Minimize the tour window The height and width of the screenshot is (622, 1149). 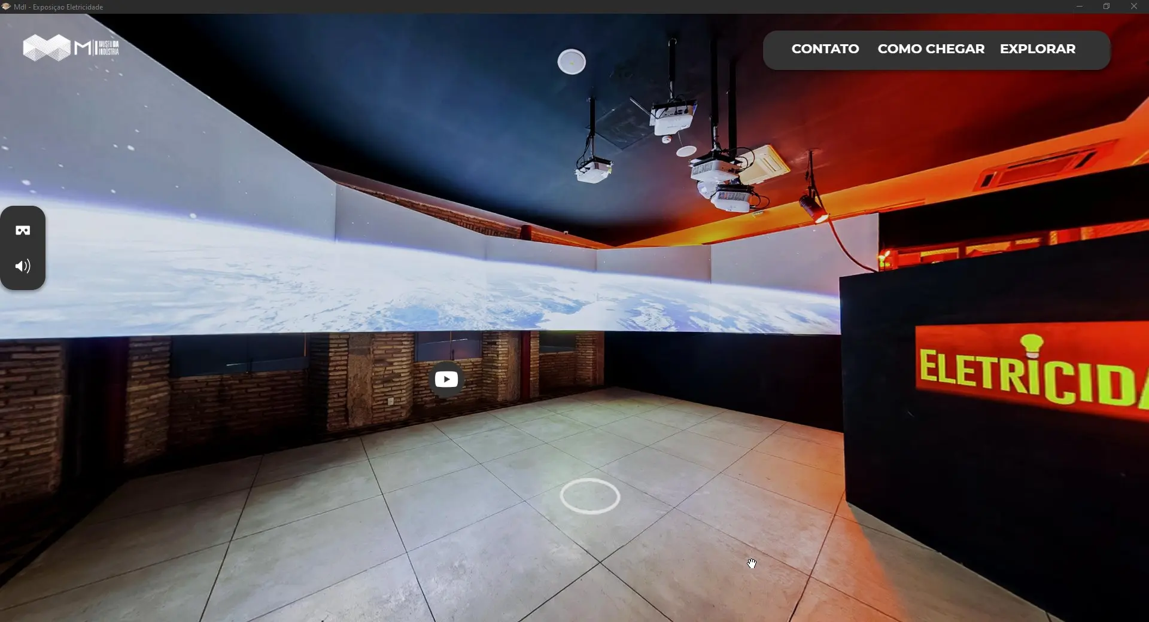click(1080, 7)
